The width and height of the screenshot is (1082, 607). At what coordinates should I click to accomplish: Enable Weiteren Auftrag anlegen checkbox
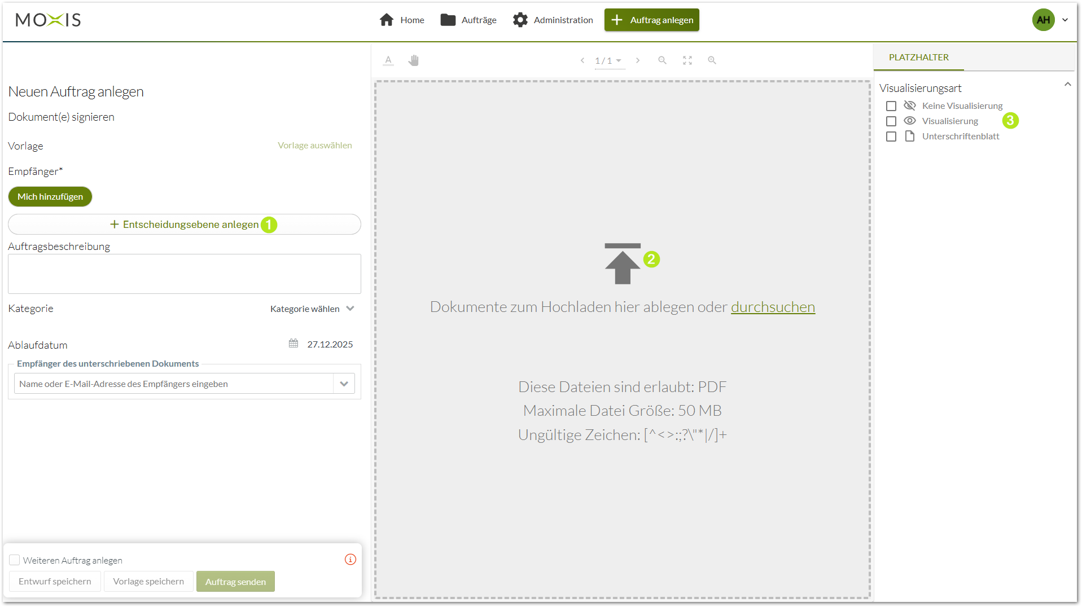(15, 560)
